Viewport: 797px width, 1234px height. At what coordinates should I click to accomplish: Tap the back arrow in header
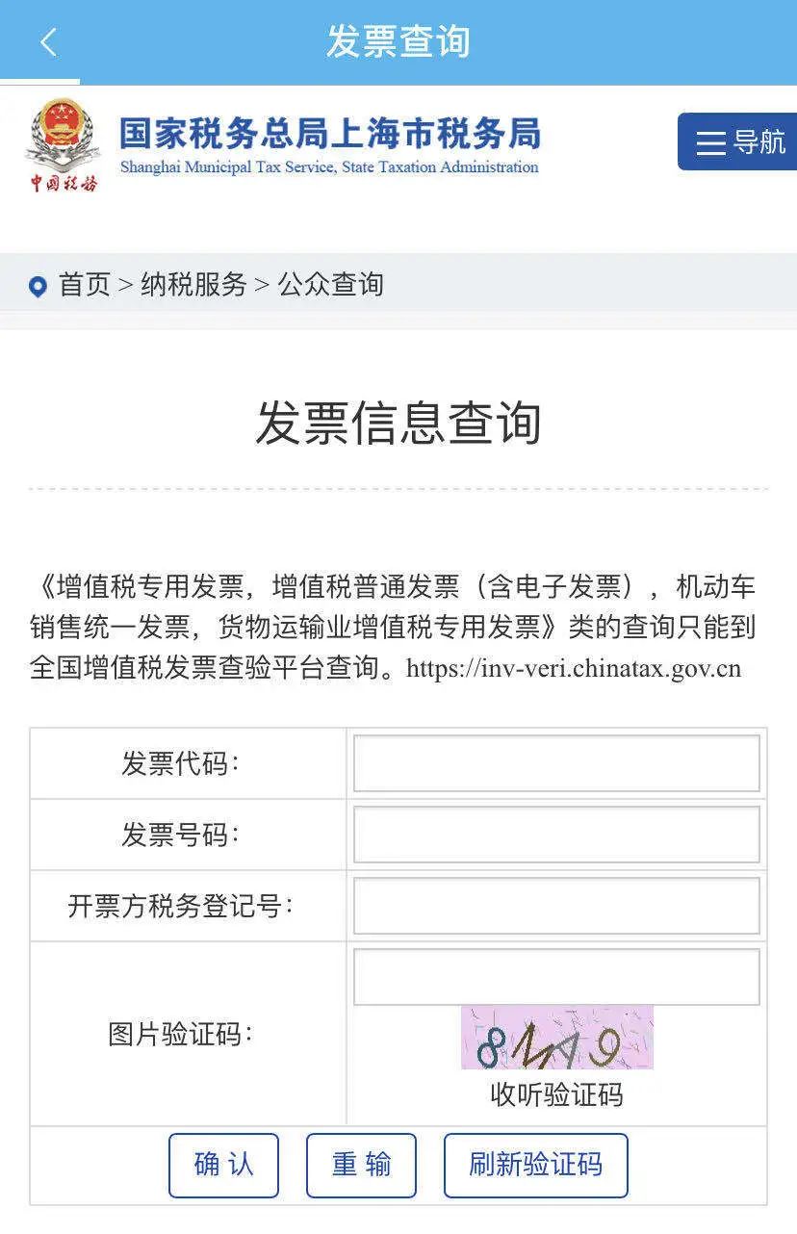tap(48, 42)
